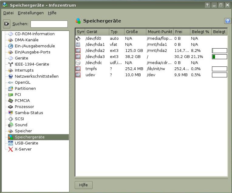Select the Prozessor tree entry
This screenshot has height=193, width=232.
(24, 107)
